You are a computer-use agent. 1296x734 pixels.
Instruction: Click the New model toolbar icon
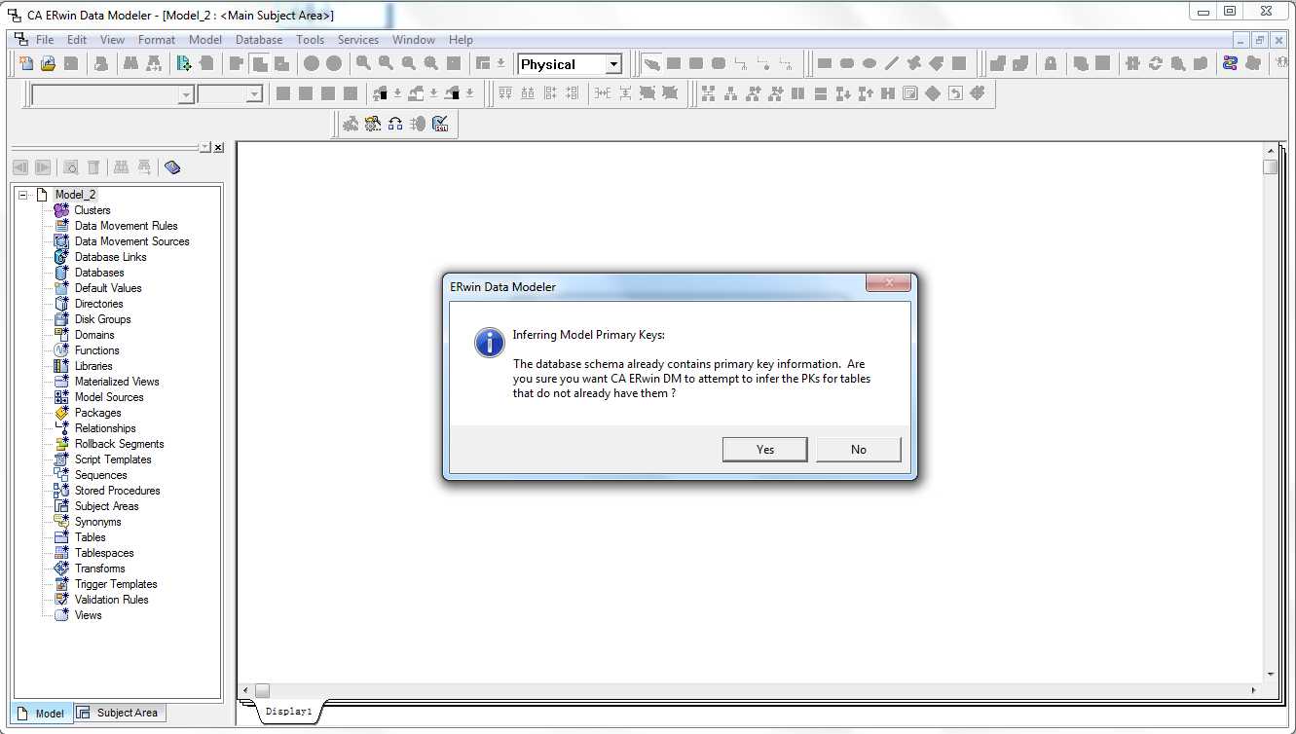(x=26, y=63)
